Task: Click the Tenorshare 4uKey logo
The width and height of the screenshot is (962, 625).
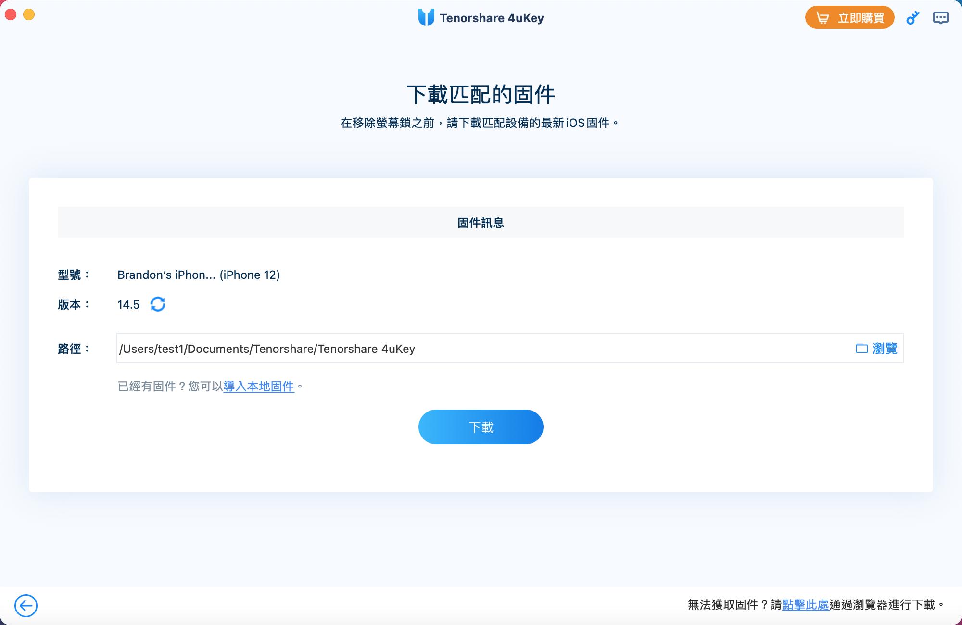Action: click(426, 18)
